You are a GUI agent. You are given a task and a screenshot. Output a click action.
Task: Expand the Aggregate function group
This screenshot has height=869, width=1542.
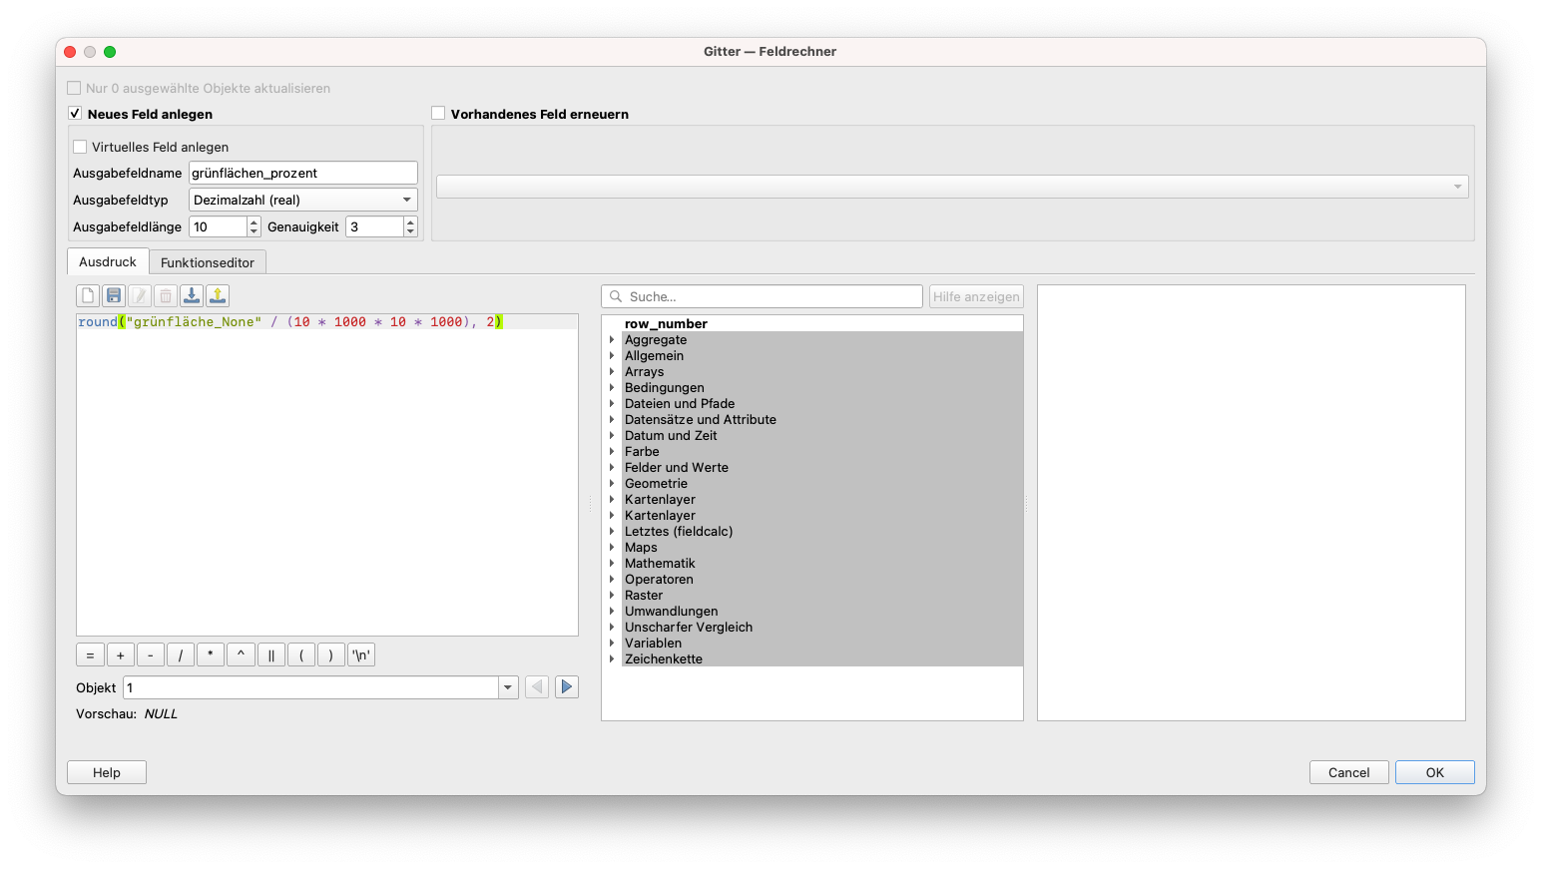point(612,340)
